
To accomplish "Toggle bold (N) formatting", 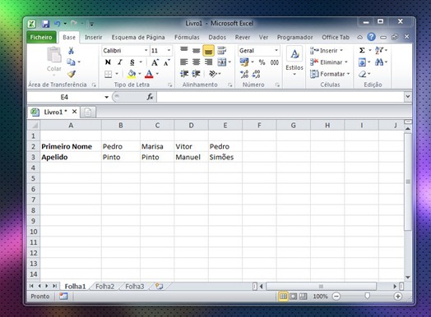I will click(x=108, y=62).
